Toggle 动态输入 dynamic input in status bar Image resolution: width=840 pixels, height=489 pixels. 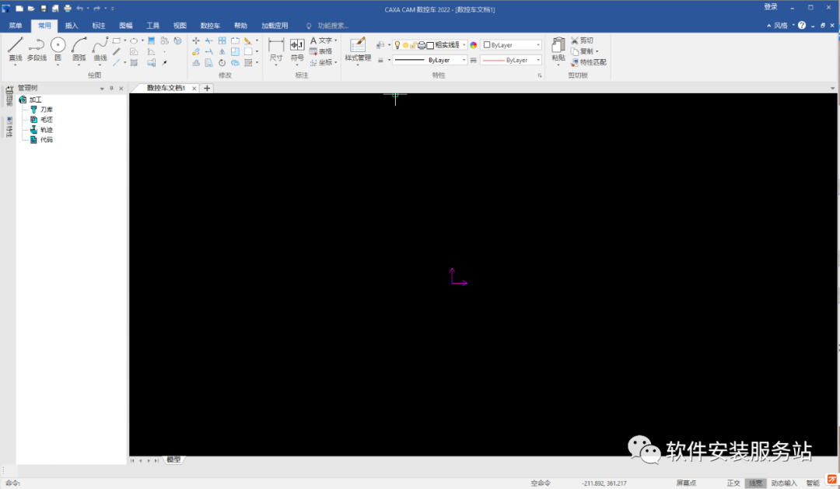(784, 483)
